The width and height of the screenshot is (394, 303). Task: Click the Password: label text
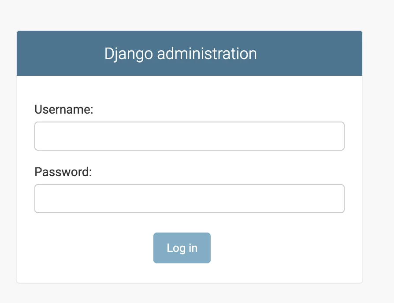pos(63,172)
